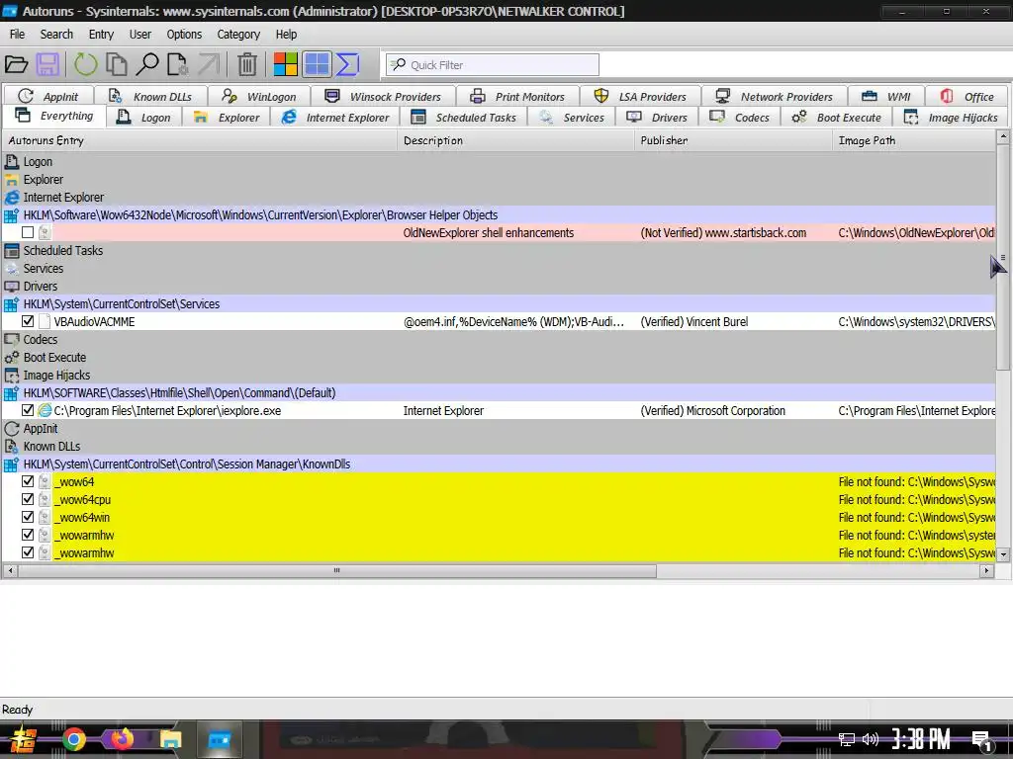Click the Jump to entry arrow icon

click(209, 64)
